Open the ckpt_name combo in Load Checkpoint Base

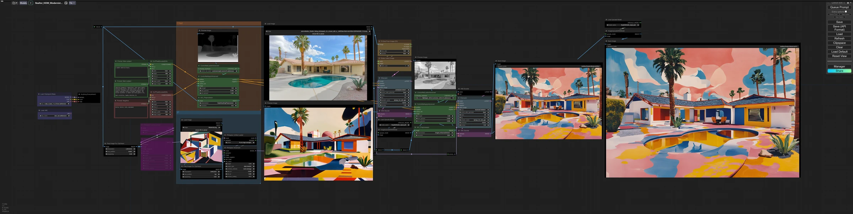54,104
